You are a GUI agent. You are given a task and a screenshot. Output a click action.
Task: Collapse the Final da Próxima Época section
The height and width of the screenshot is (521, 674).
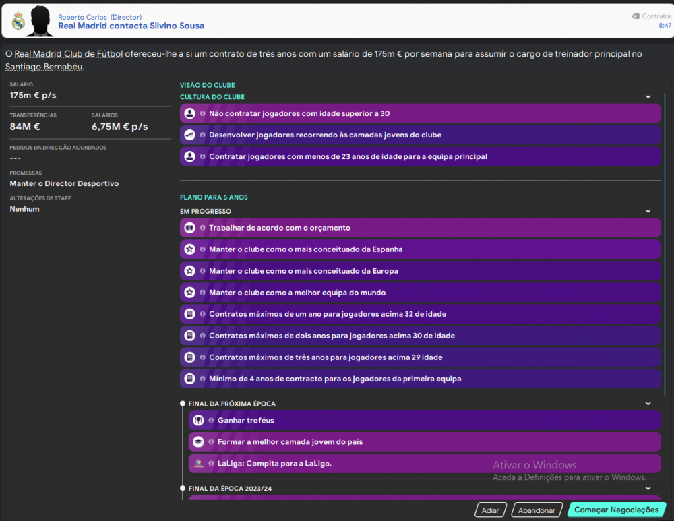648,404
